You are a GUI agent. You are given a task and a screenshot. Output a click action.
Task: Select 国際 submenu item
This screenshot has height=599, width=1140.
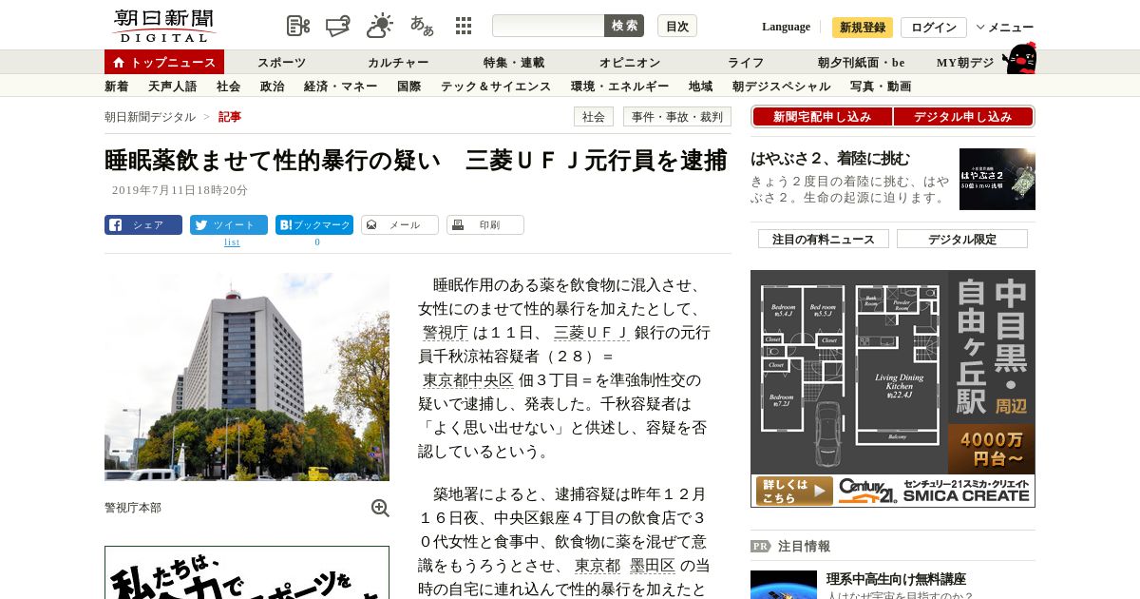(409, 87)
